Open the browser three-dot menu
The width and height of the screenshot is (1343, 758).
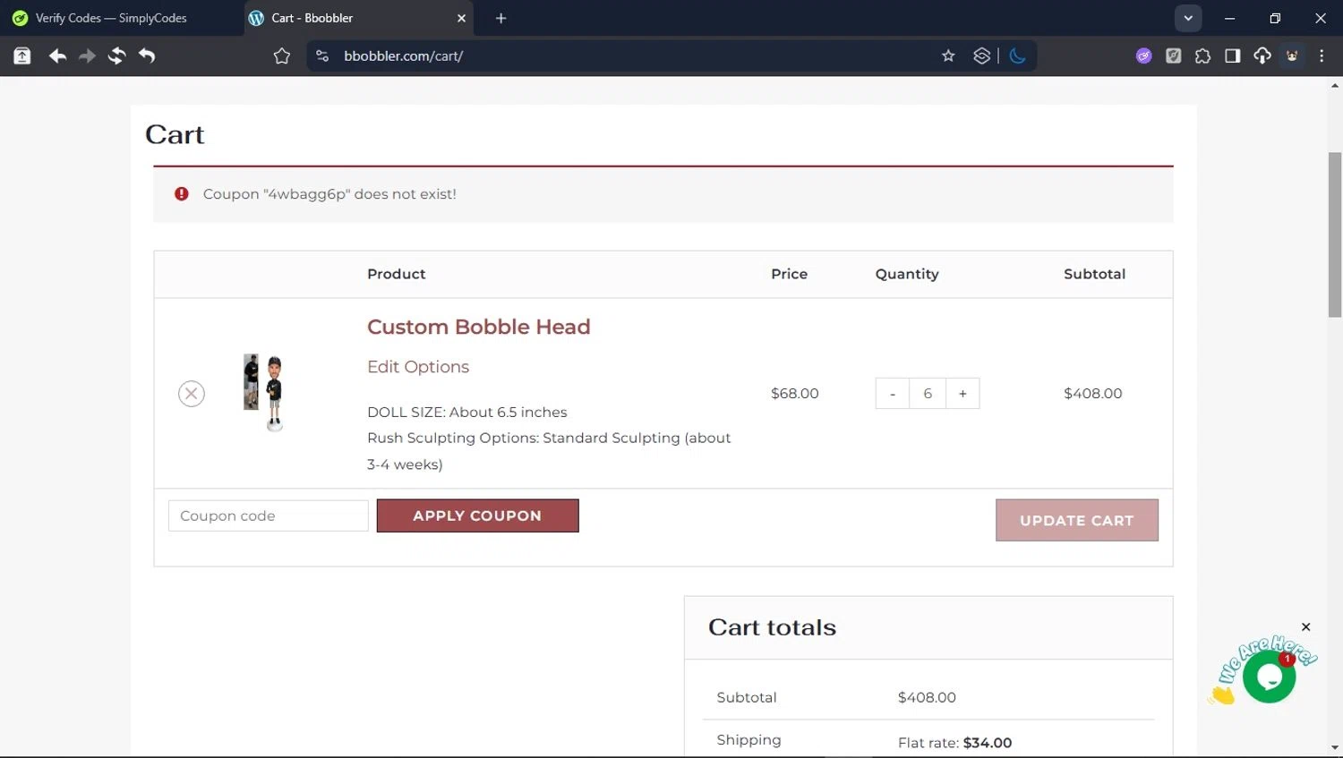(x=1322, y=55)
